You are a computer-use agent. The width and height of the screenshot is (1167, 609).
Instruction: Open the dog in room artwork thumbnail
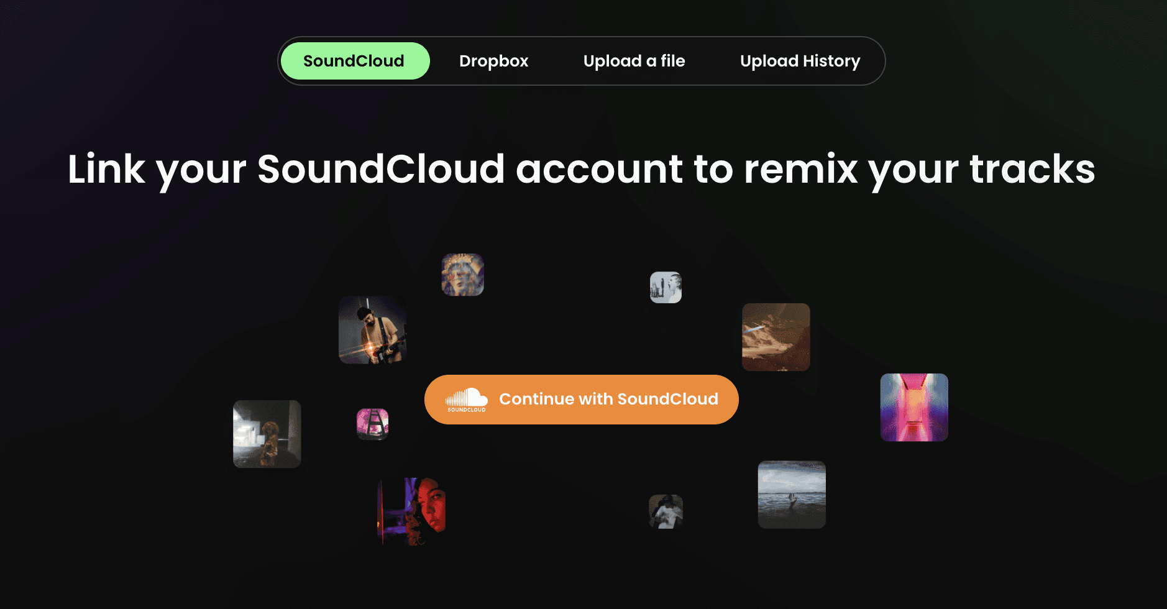click(267, 434)
